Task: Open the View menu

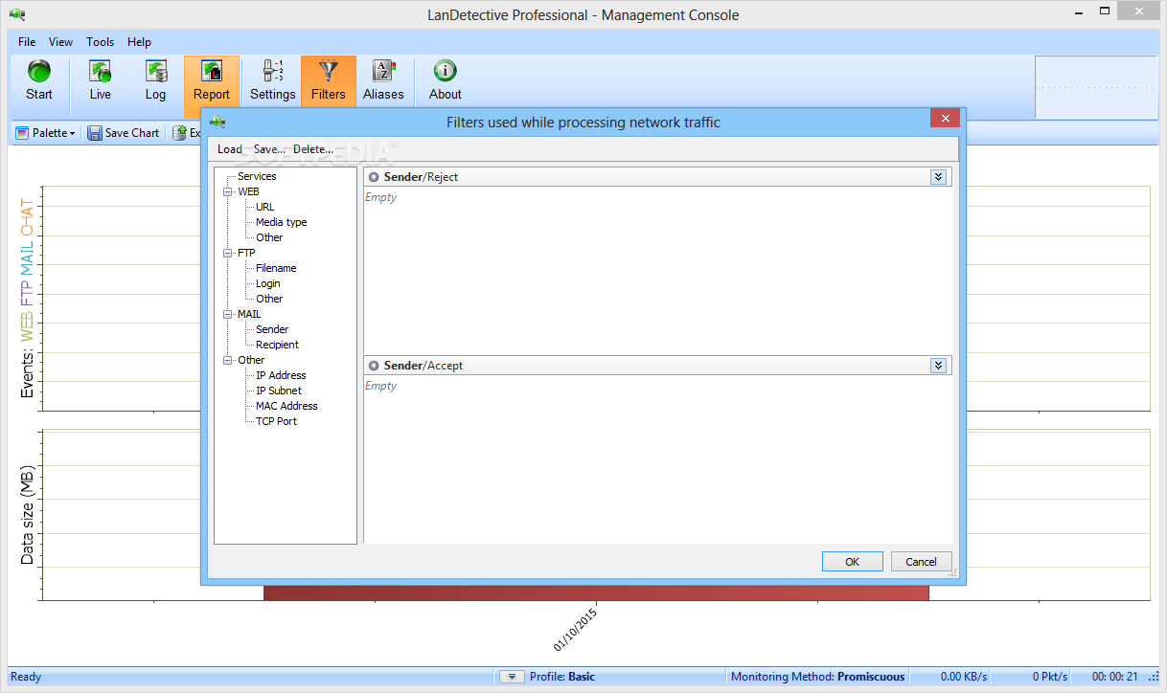Action: (61, 42)
